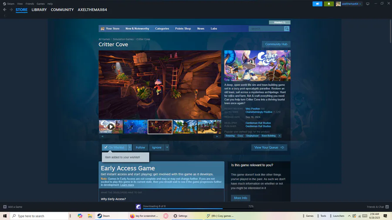Go forward with the forward arrow

coord(11,10)
